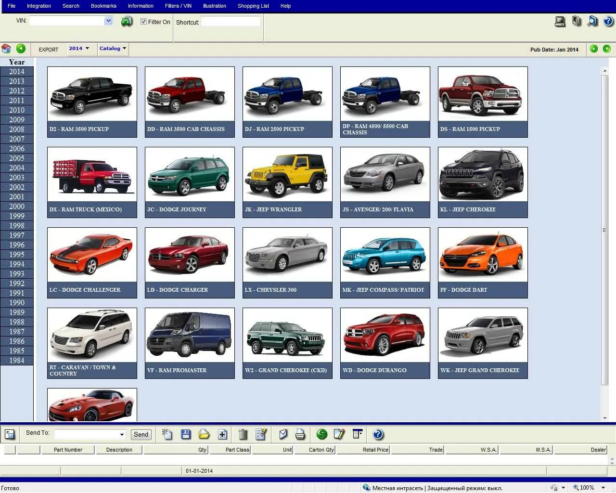
Task: Open the File menu
Action: coord(12,6)
